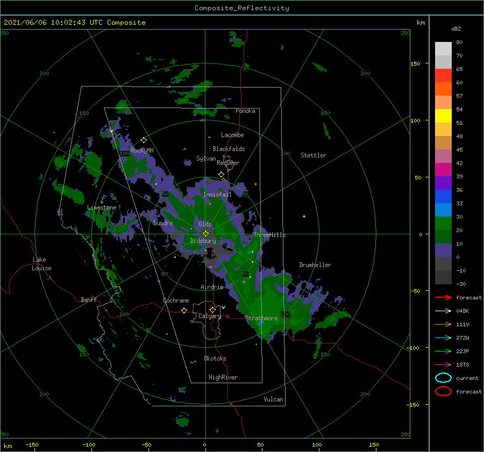Screen dimensions: 484x452
Task: Select the red swatch below the 65 dBZ label
Action: click(x=443, y=75)
